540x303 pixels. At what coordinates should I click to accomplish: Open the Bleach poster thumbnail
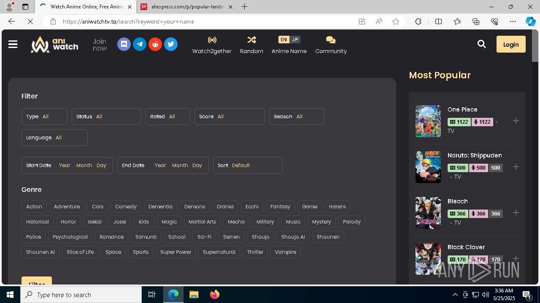[428, 213]
